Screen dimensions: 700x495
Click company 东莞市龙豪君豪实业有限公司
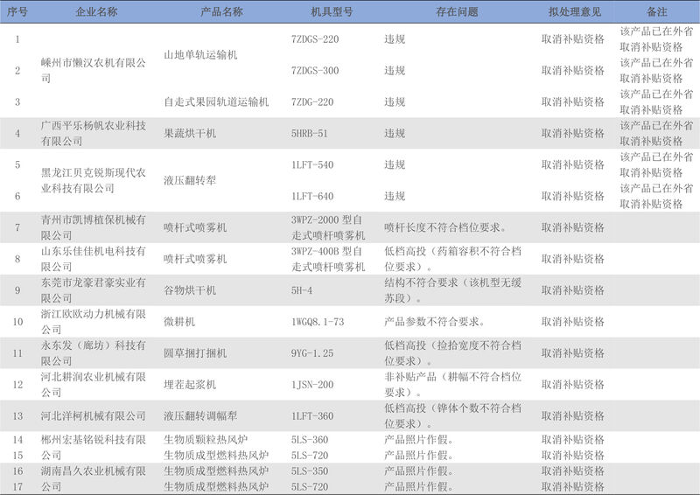94,290
